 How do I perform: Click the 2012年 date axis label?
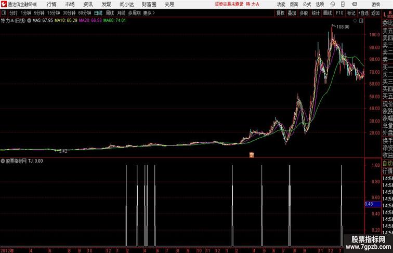7,251
